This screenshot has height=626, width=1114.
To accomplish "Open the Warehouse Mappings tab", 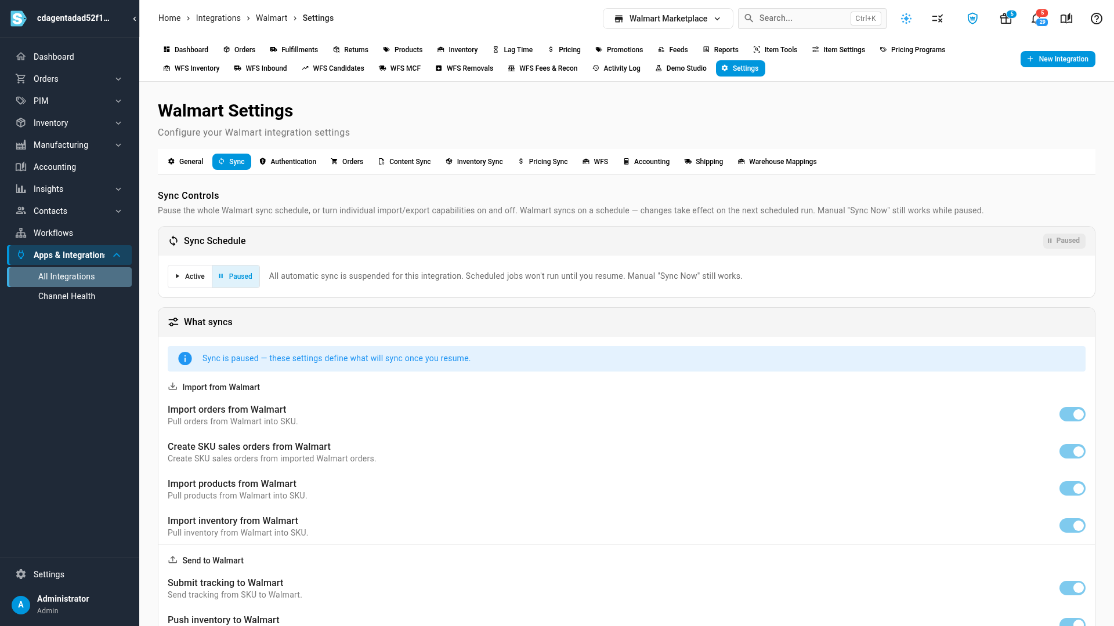I will 777,162.
